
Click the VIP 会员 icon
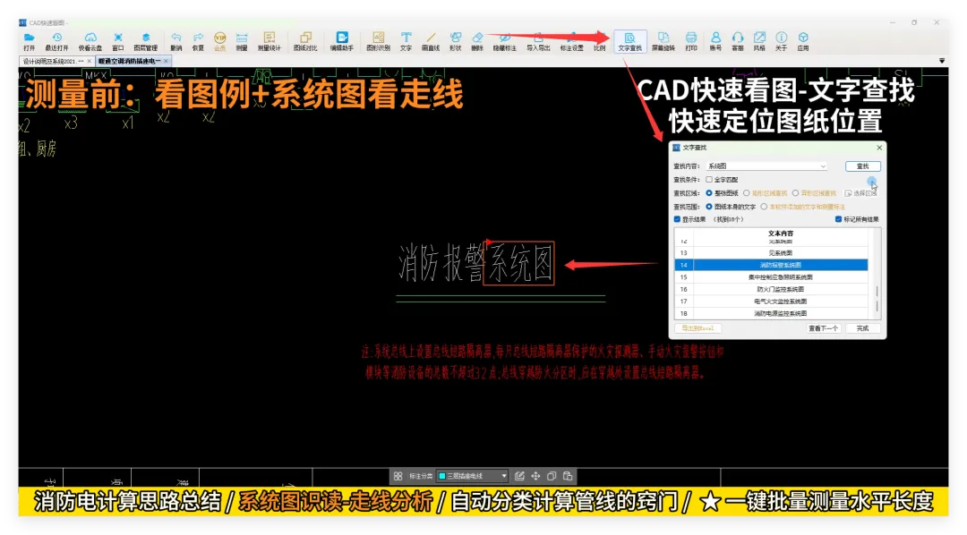[x=219, y=41]
